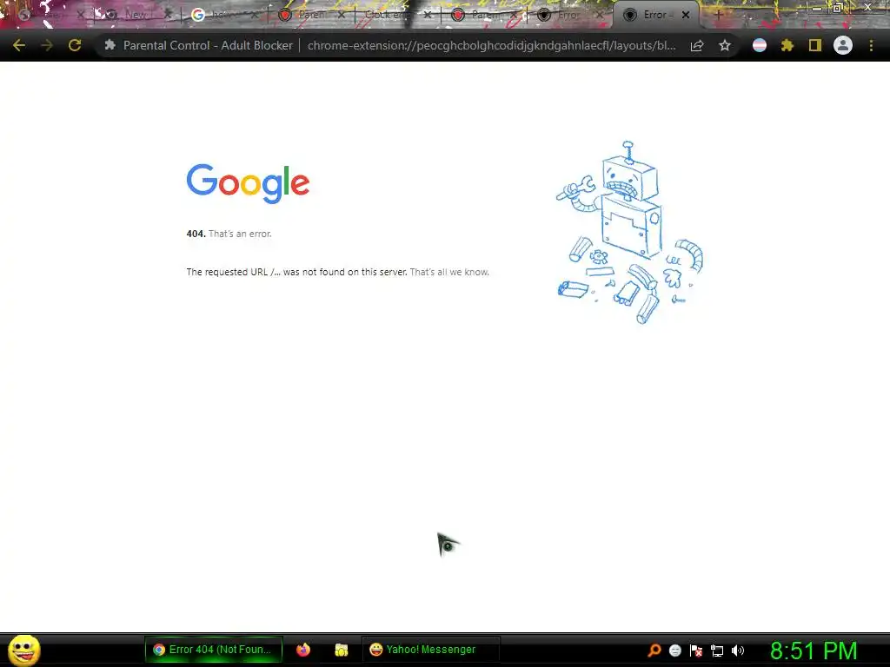This screenshot has width=890, height=667.
Task: Click the grayed-out forward navigation arrow
Action: [x=47, y=45]
